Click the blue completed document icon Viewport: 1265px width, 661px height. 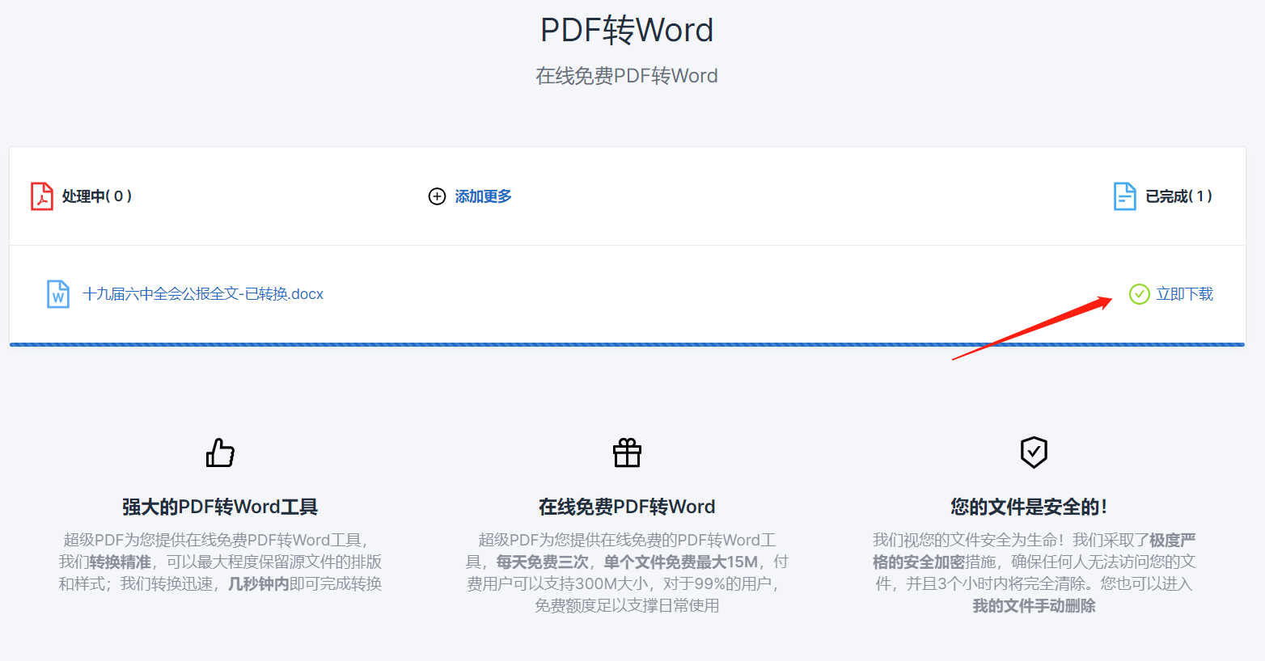point(1125,196)
